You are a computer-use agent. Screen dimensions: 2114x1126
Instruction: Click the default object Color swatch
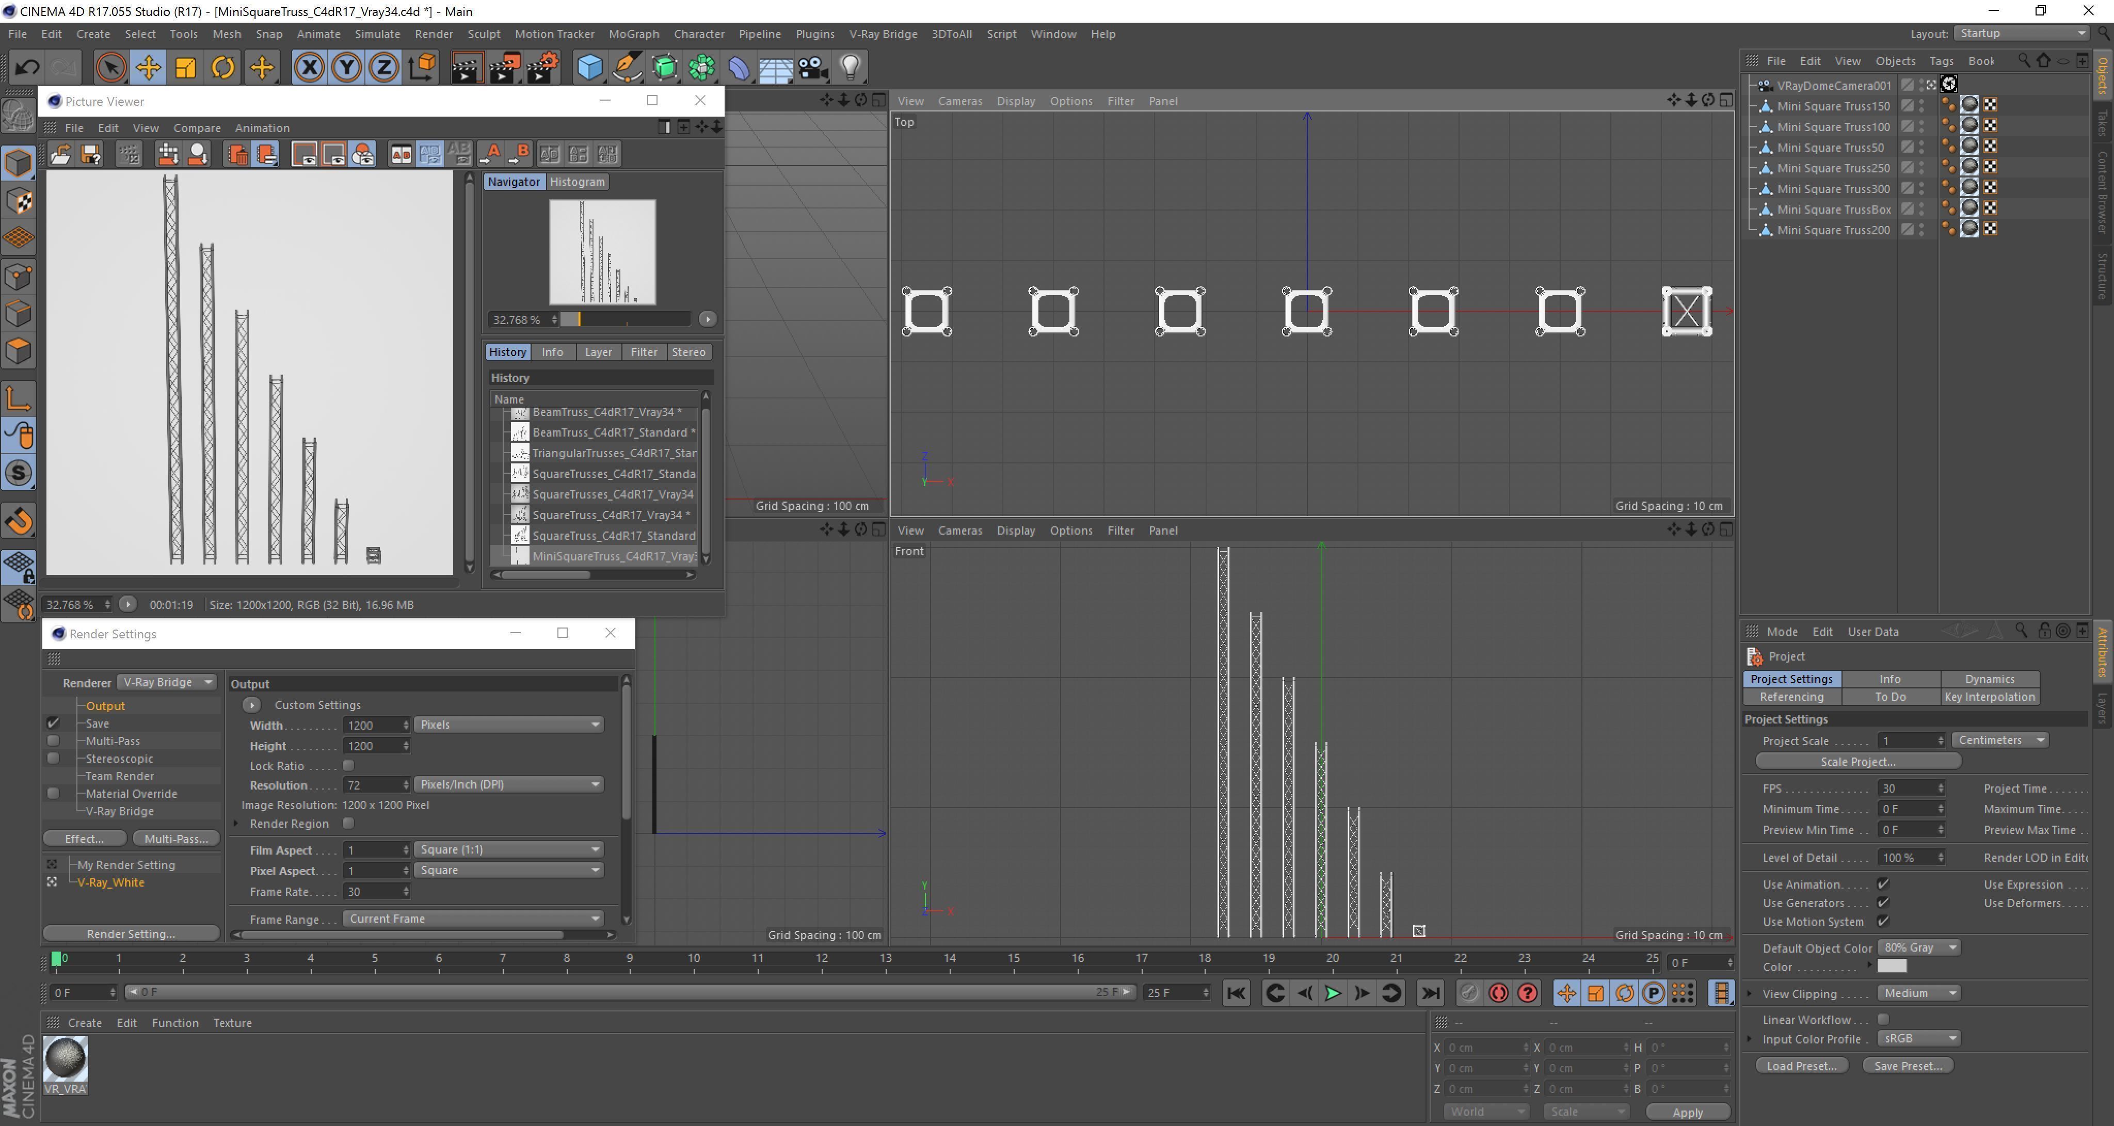1892,967
